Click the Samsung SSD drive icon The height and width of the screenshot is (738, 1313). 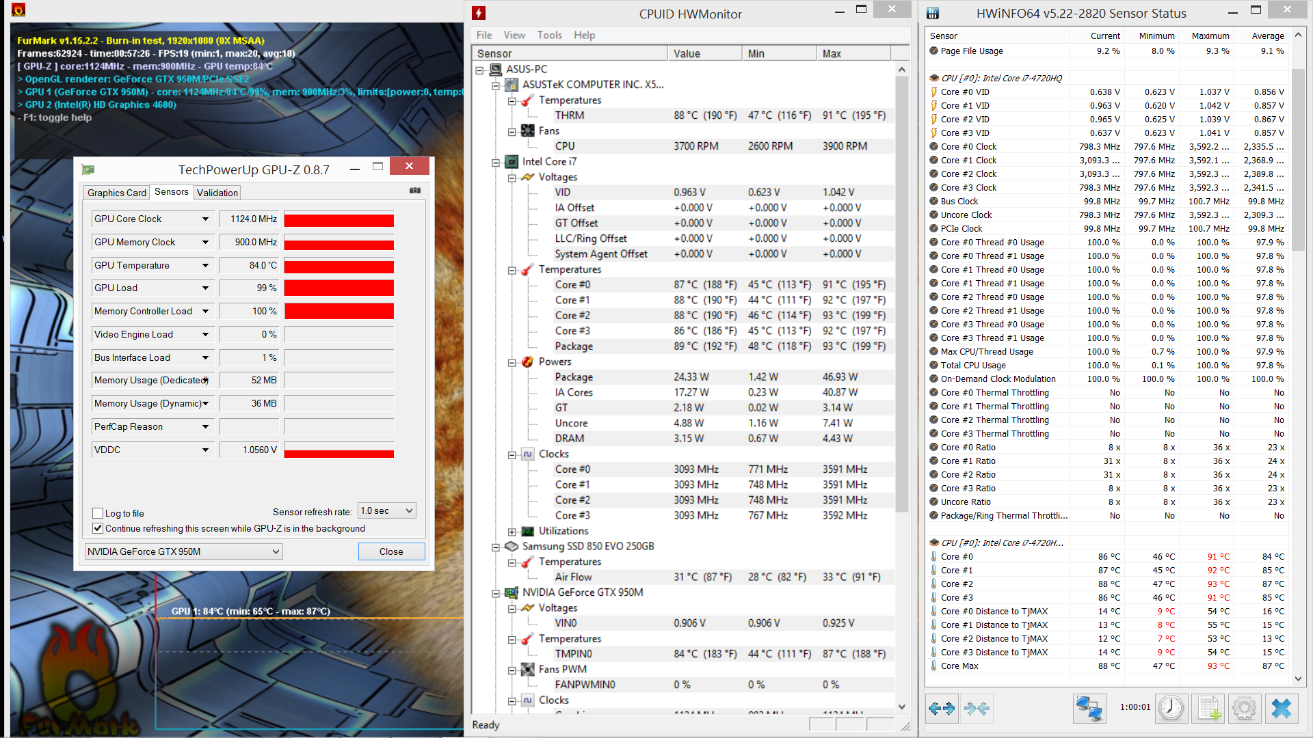click(x=512, y=546)
